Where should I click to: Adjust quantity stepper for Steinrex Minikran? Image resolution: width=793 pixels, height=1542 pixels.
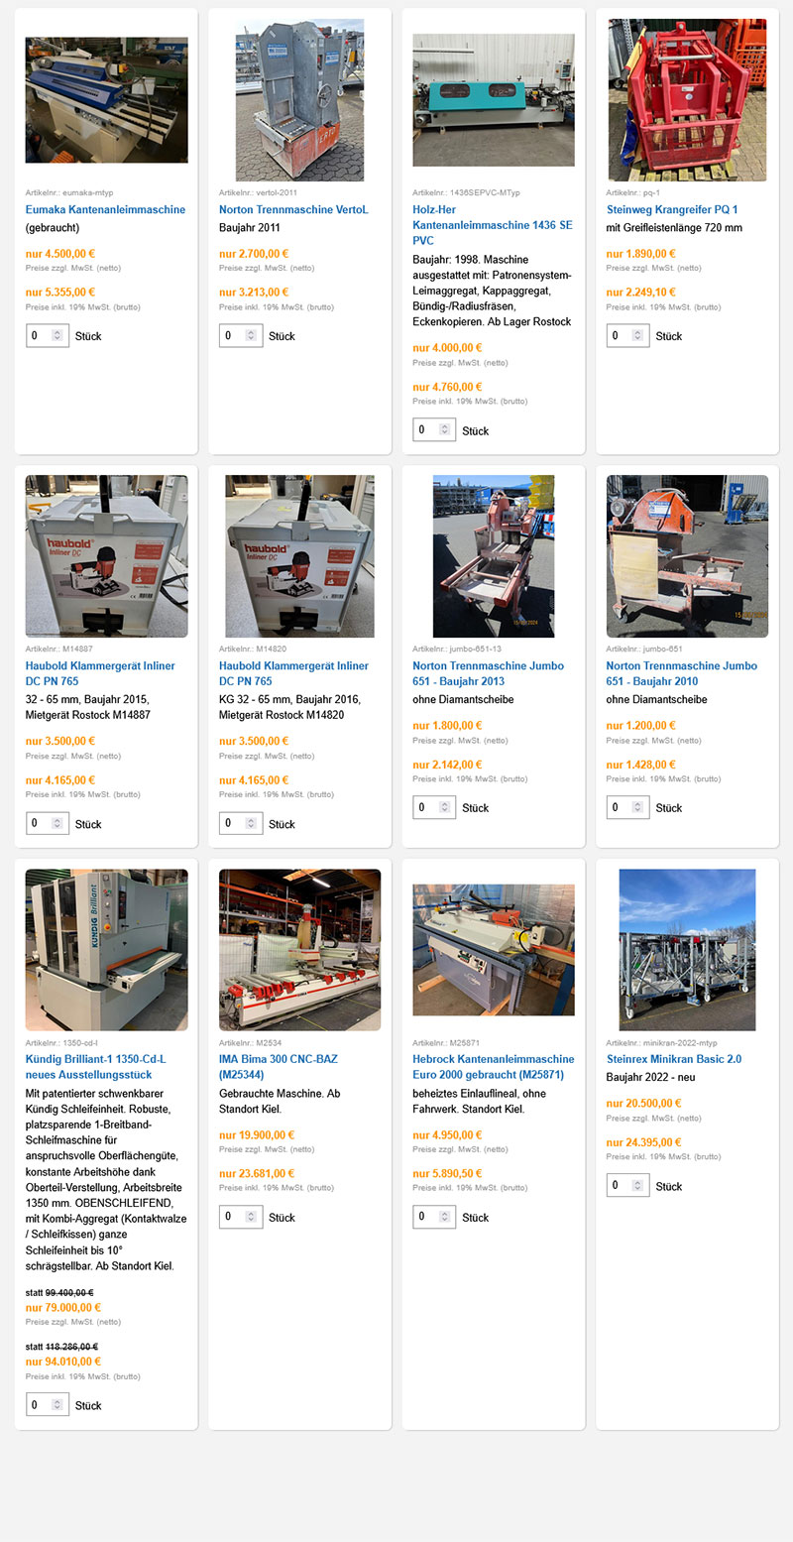637,1186
